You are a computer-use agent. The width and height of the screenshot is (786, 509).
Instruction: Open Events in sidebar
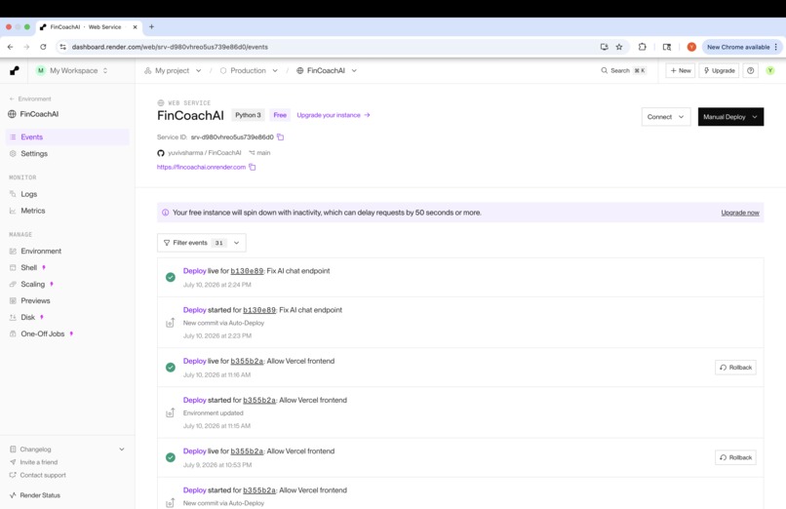tap(67, 137)
